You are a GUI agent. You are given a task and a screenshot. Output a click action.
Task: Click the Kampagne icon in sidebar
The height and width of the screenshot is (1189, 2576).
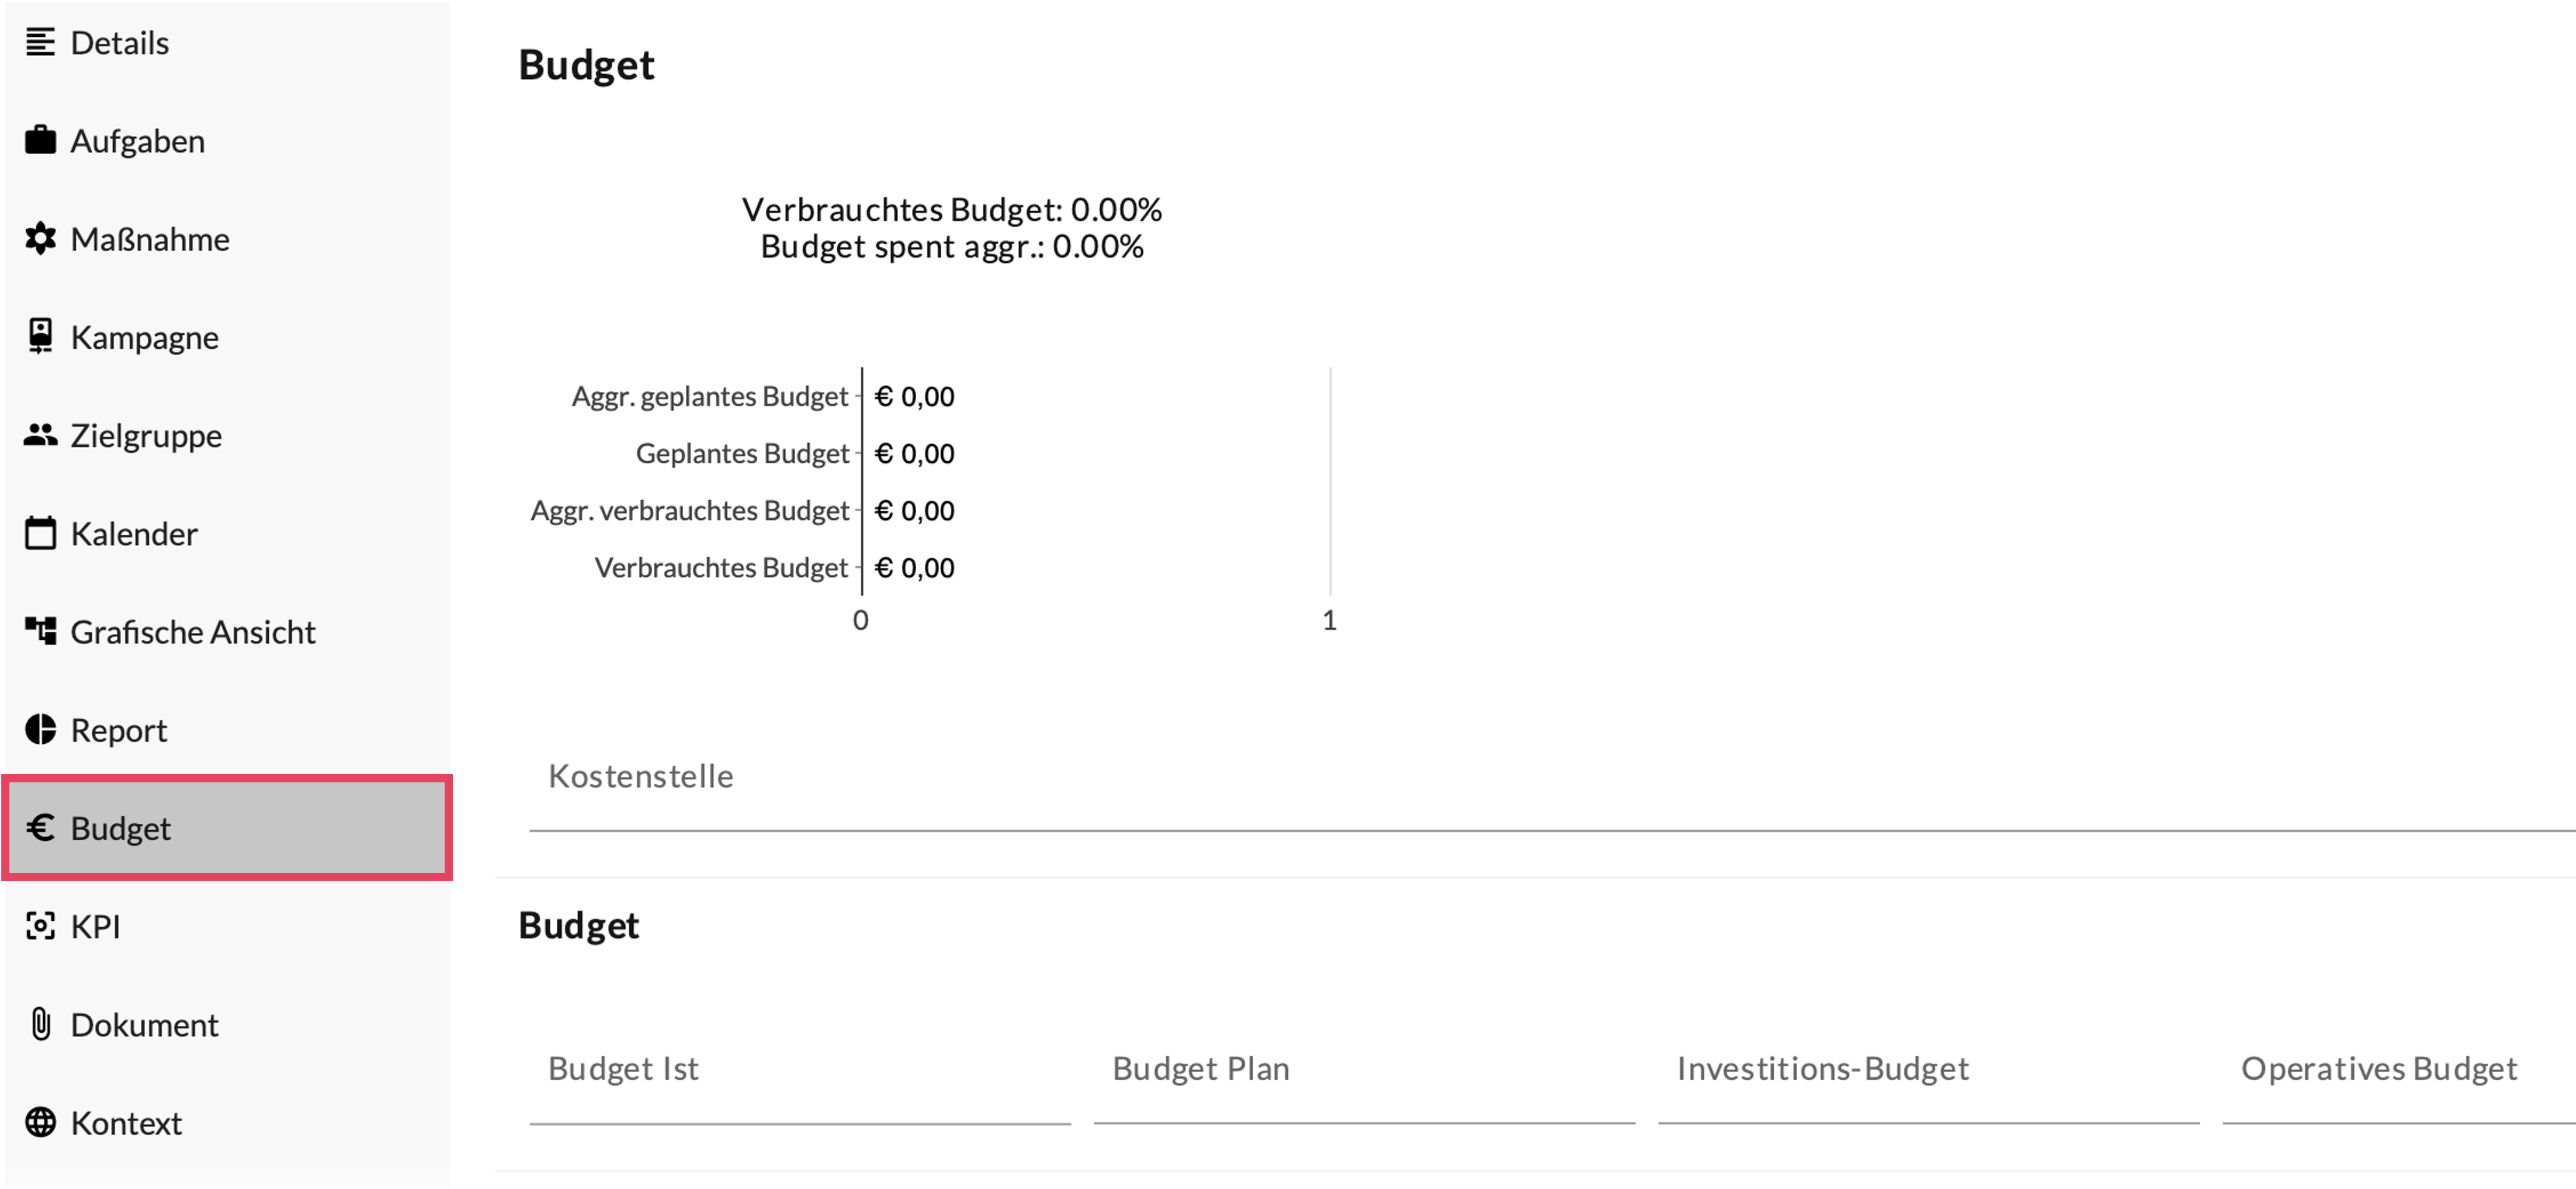pyautogui.click(x=40, y=337)
